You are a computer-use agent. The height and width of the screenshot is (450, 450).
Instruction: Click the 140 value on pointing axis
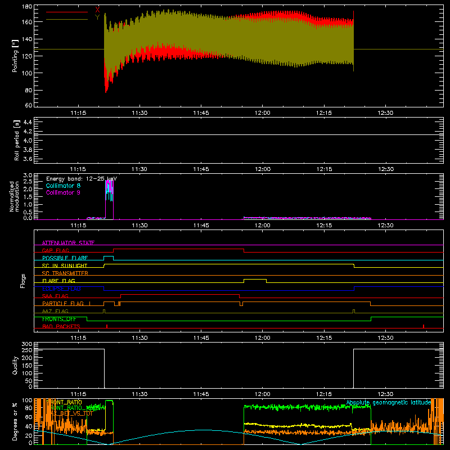click(27, 39)
